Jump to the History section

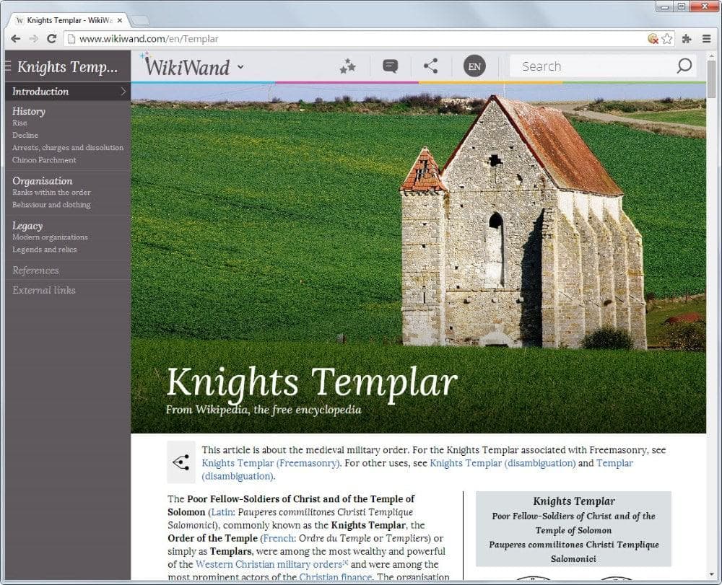29,111
